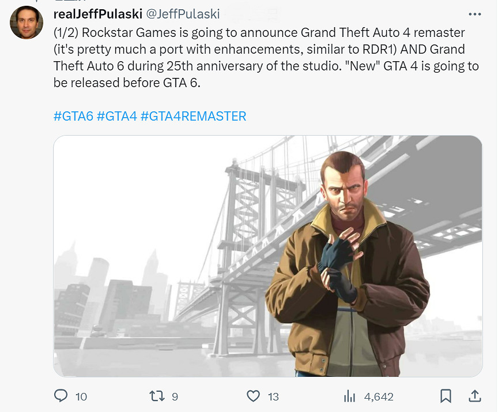The image size is (498, 412).
Task: Click realJeffPulaski's profile avatar
Action: click(x=26, y=23)
